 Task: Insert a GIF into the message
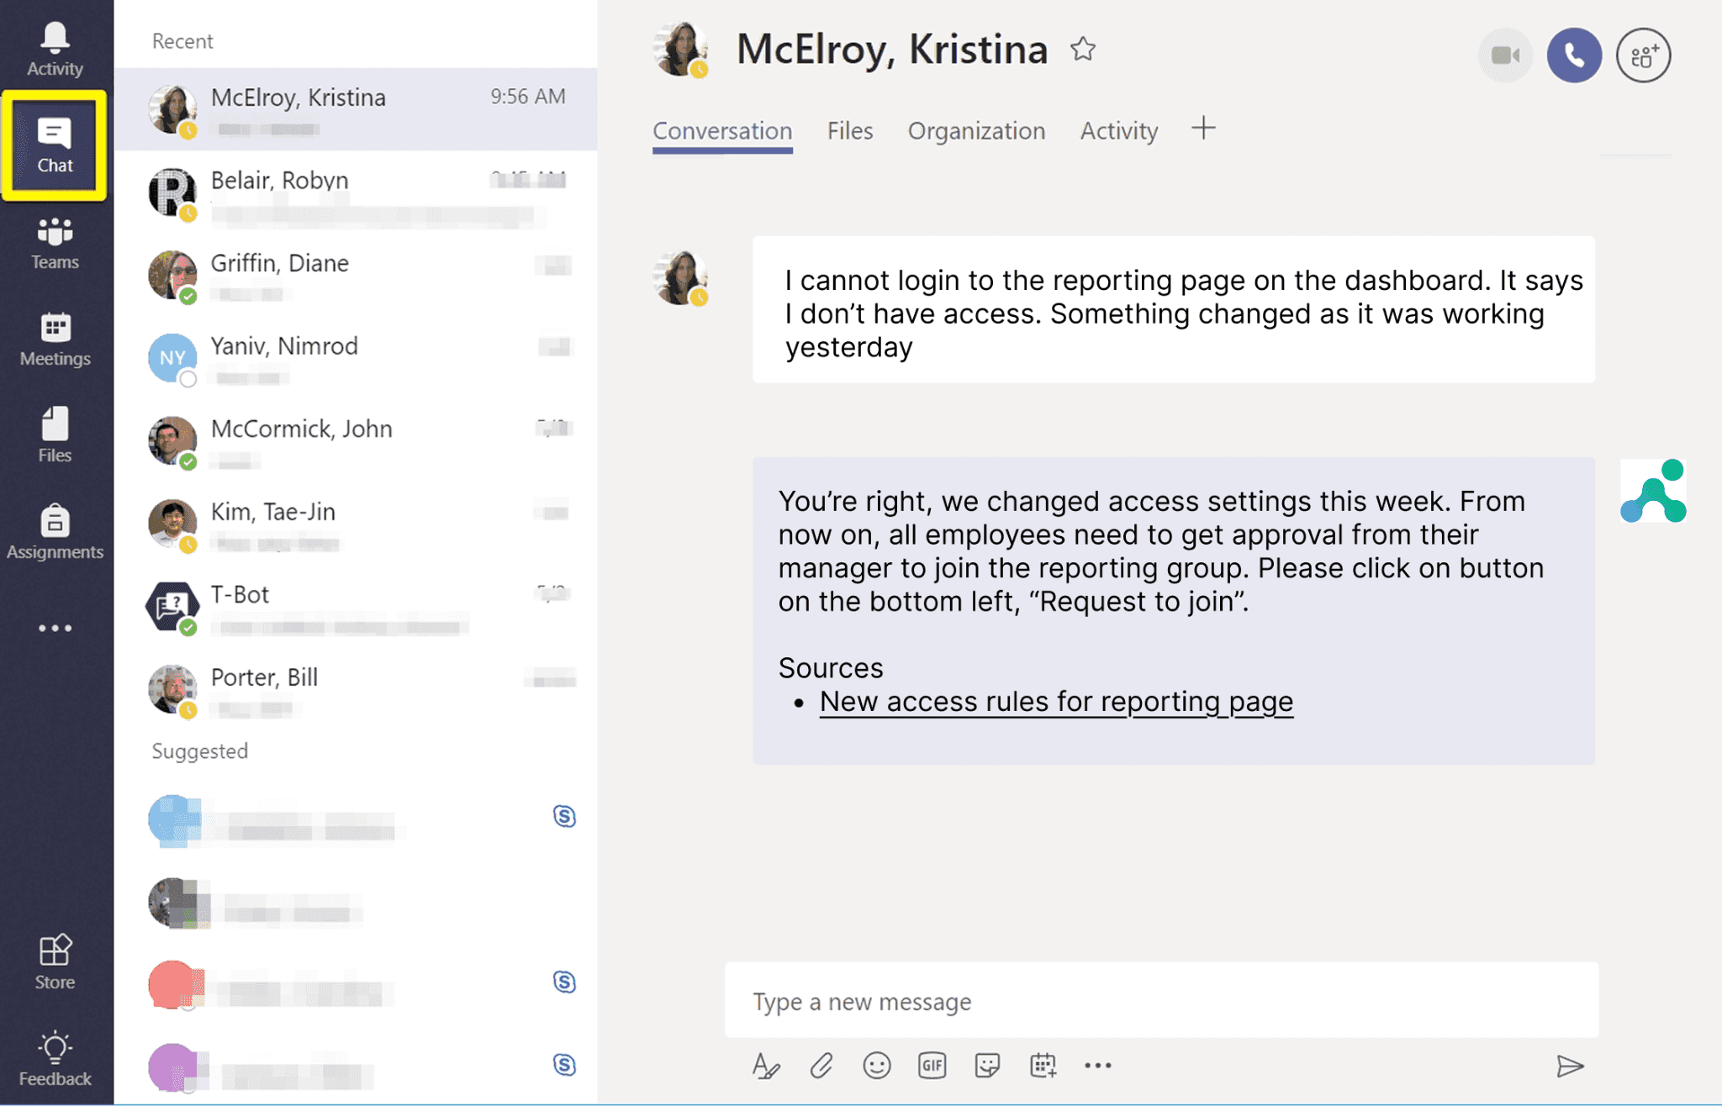coord(932,1065)
